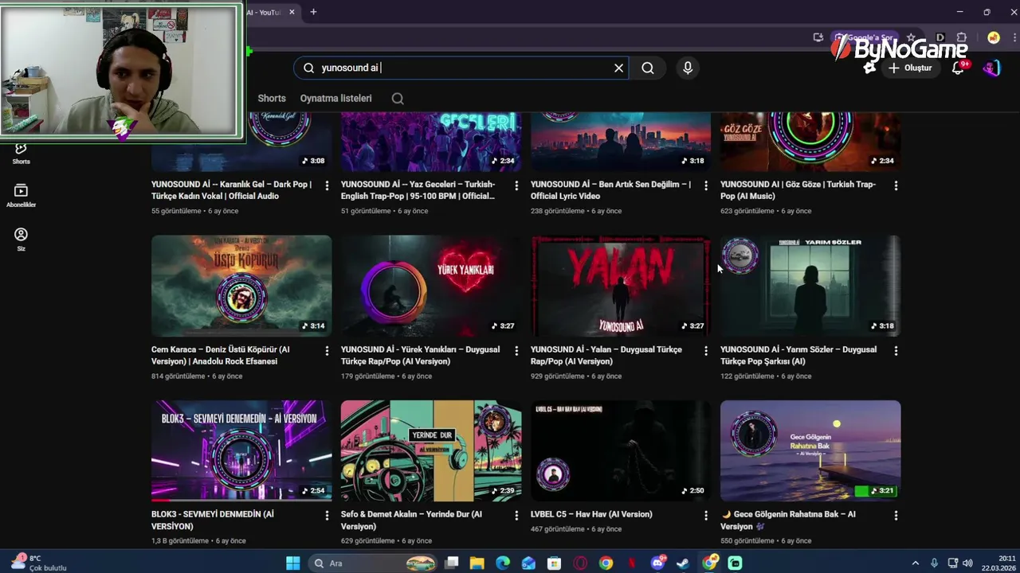The width and height of the screenshot is (1020, 573).
Task: Open the Chrome profile avatar
Action: click(993, 37)
